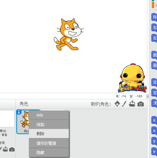Click the blue 滑 glide block

154,103
